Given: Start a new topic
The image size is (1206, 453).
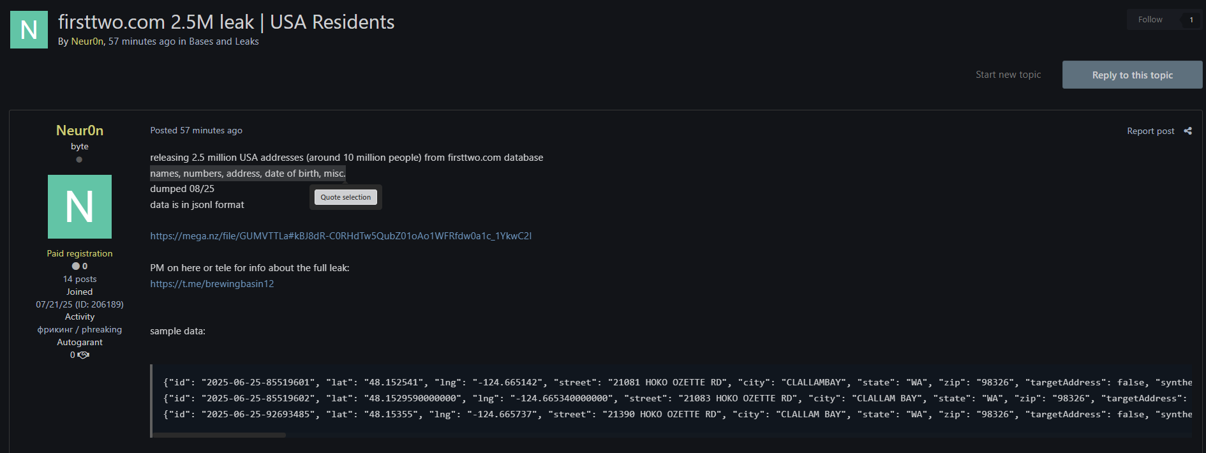Looking at the screenshot, I should [1008, 75].
